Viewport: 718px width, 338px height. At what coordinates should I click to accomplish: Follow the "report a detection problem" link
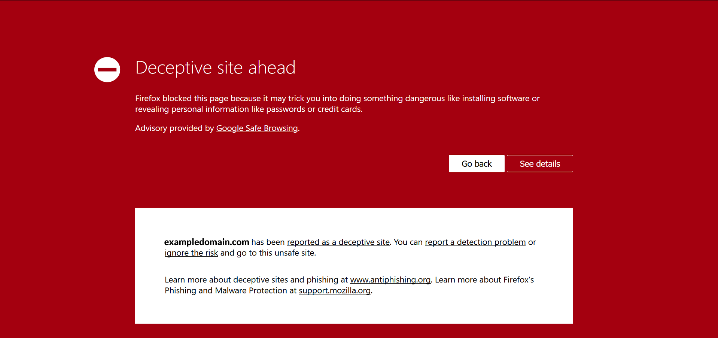click(475, 242)
